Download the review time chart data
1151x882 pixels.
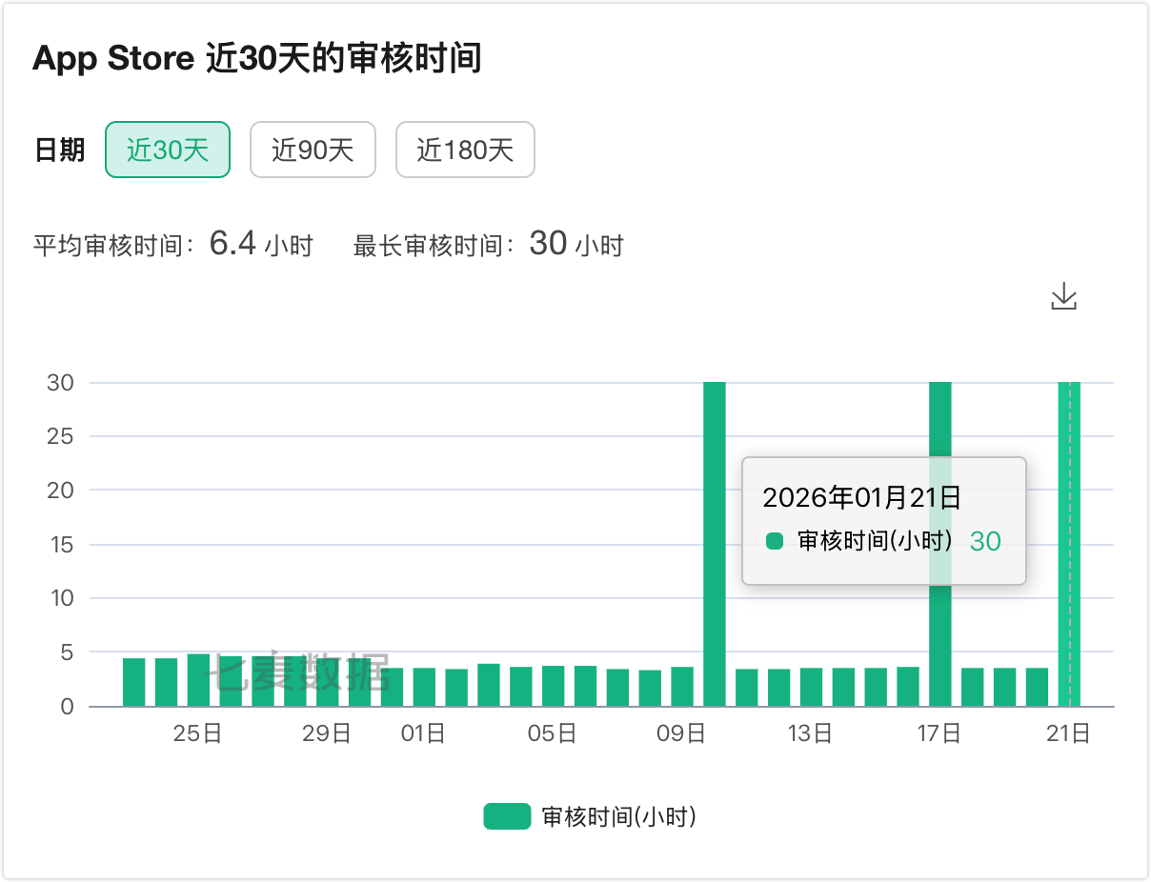tap(1063, 296)
